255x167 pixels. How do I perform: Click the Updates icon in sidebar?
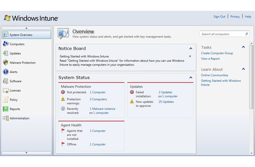tap(5, 53)
